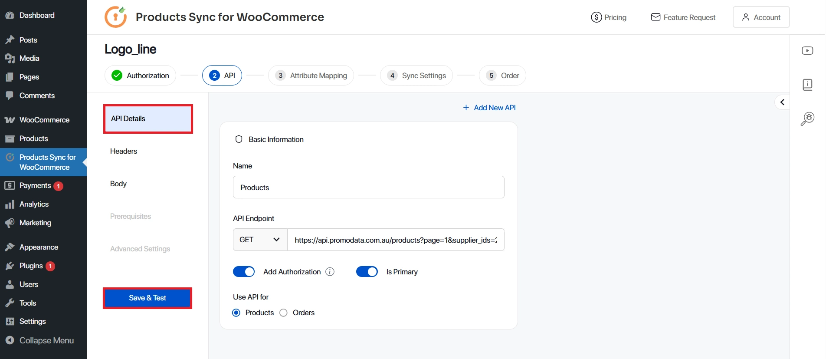
Task: Toggle the Add Authorization switch
Action: [x=244, y=272]
